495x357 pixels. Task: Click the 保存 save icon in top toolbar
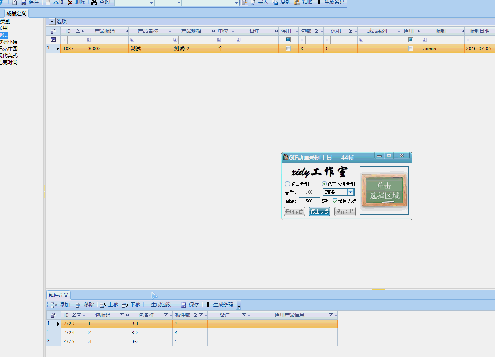tap(24, 2)
